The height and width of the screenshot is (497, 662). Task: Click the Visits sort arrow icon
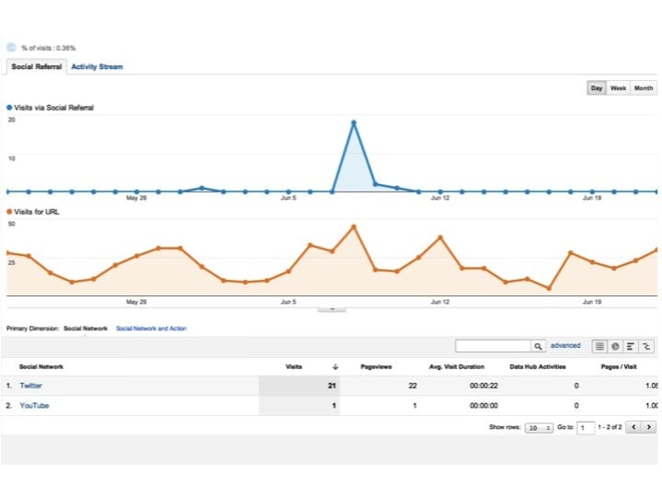pyautogui.click(x=335, y=366)
